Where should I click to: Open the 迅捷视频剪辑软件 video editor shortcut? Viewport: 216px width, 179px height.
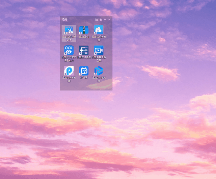(x=69, y=30)
